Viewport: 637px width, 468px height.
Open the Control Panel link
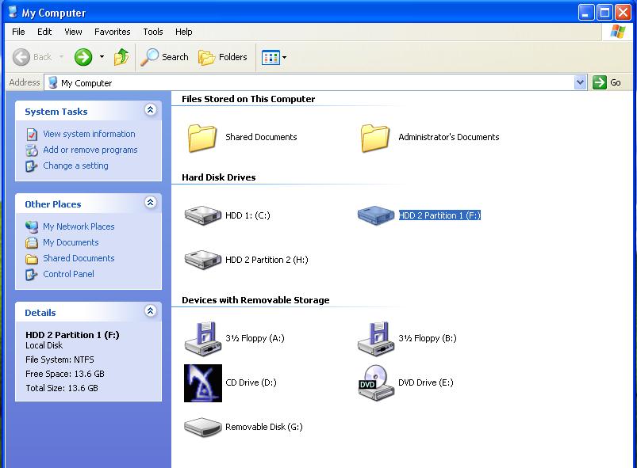68,274
